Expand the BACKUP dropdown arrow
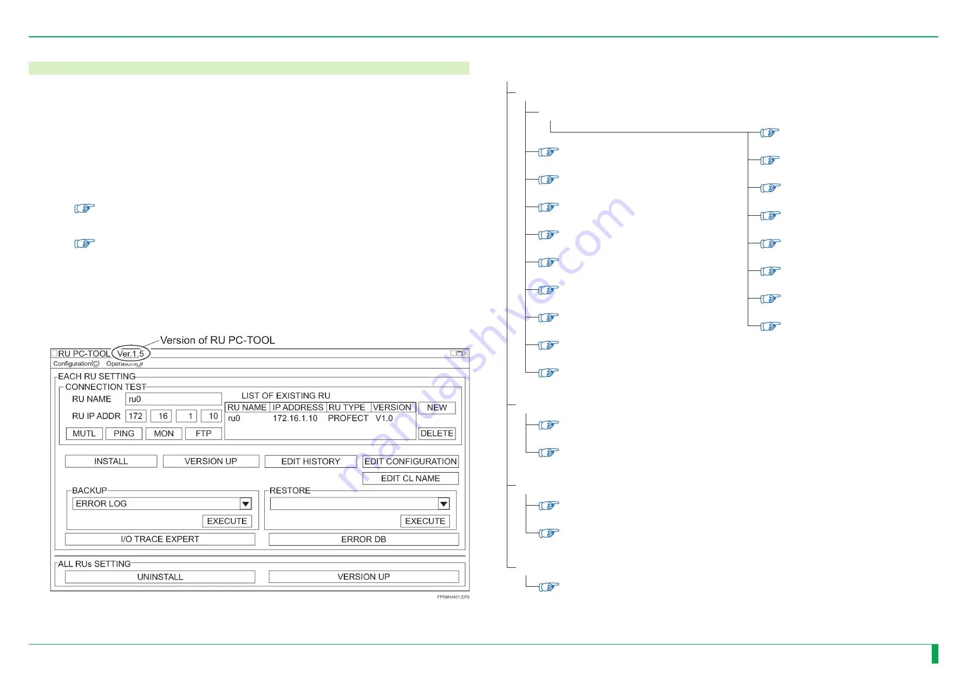 (x=246, y=504)
